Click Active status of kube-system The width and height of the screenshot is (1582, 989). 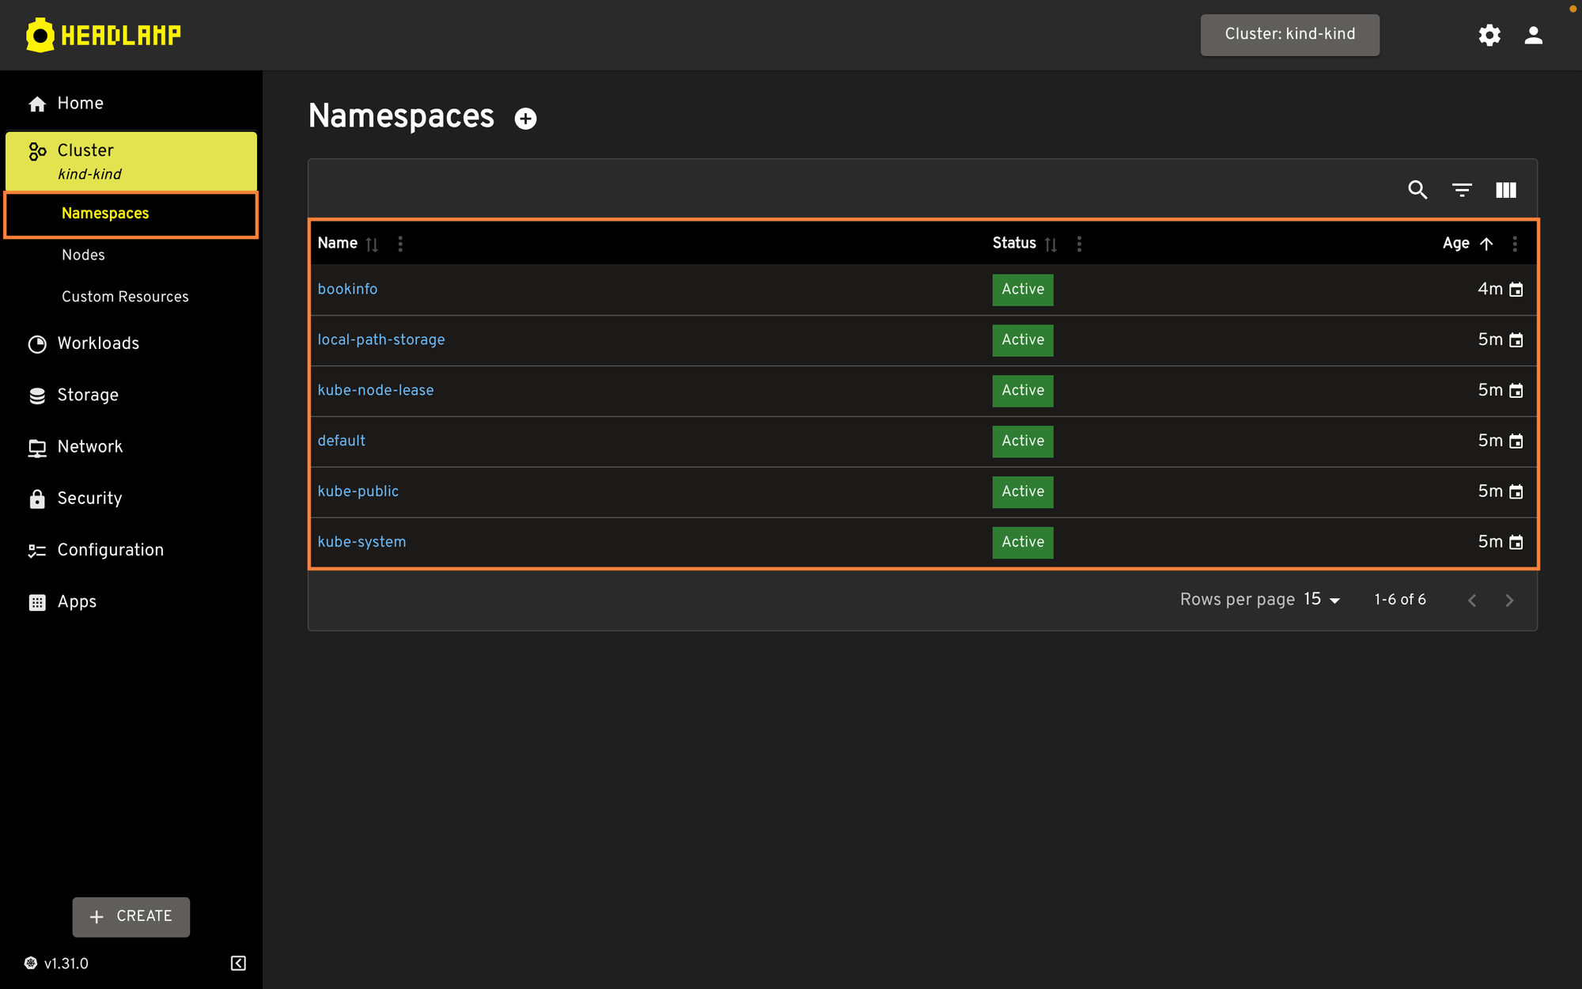click(x=1023, y=543)
